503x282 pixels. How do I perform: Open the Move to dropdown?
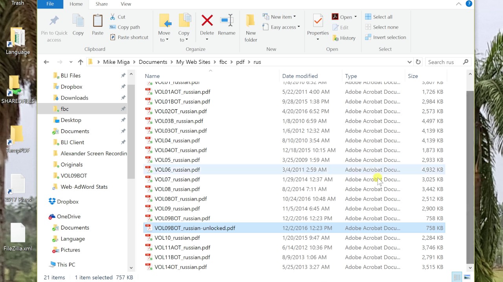164,36
